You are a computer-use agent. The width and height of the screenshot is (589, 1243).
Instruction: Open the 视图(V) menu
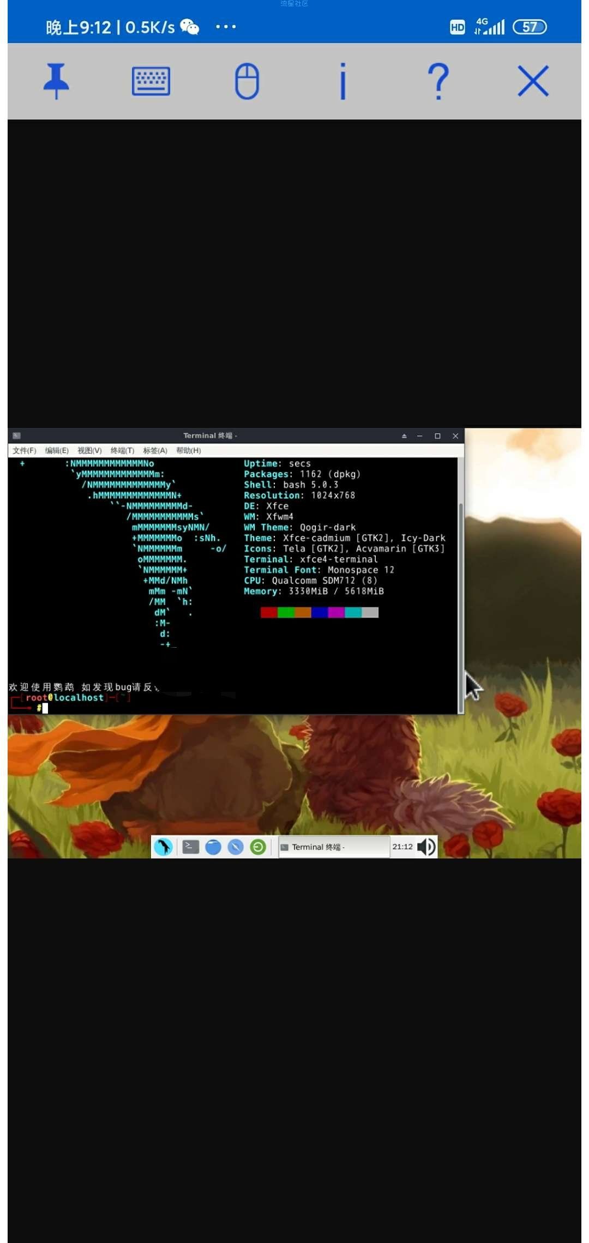[89, 450]
